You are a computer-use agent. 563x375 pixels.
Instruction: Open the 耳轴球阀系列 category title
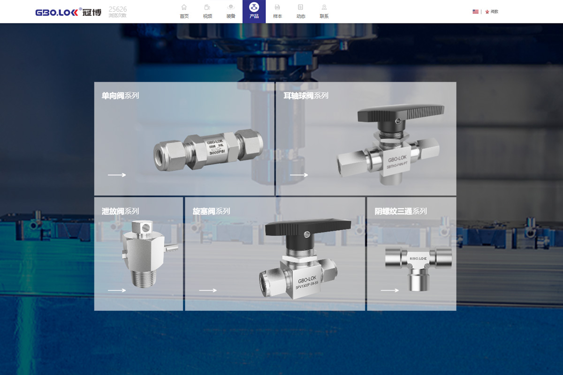(x=305, y=96)
